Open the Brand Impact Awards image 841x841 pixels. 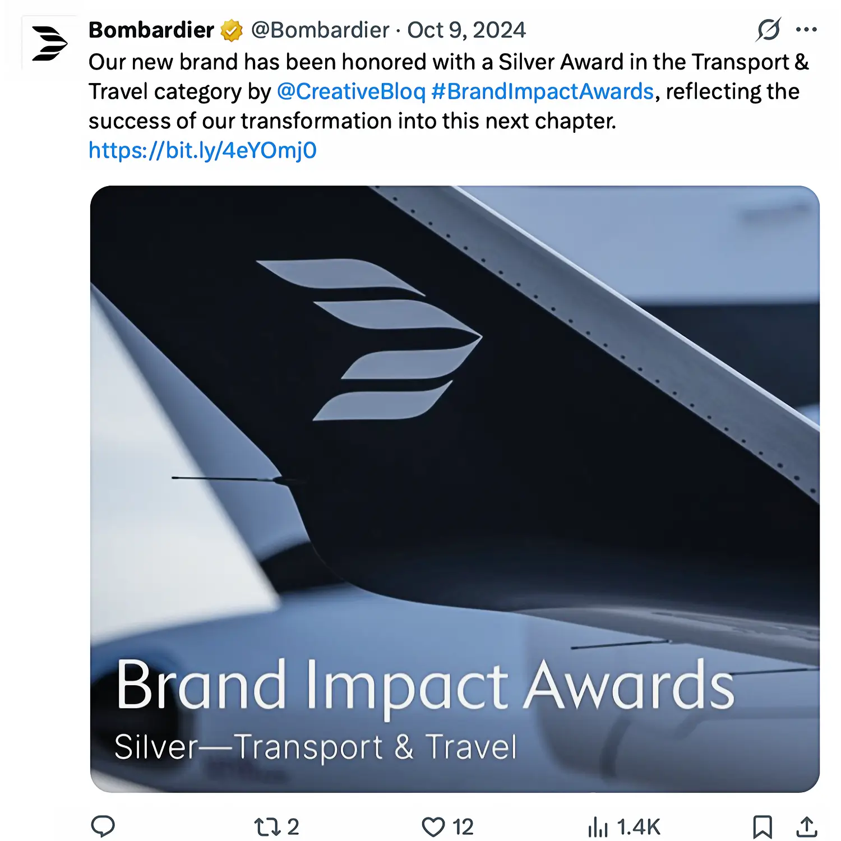coord(455,488)
